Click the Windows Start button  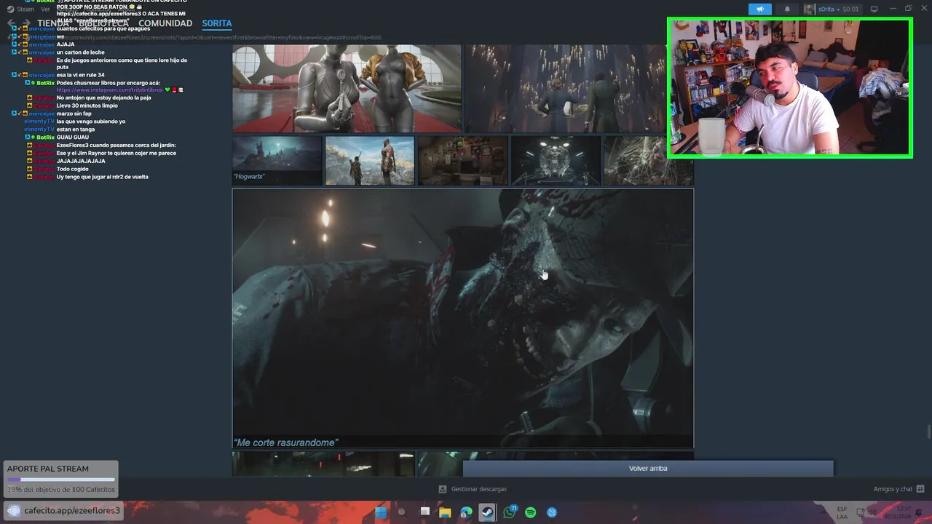pyautogui.click(x=381, y=512)
